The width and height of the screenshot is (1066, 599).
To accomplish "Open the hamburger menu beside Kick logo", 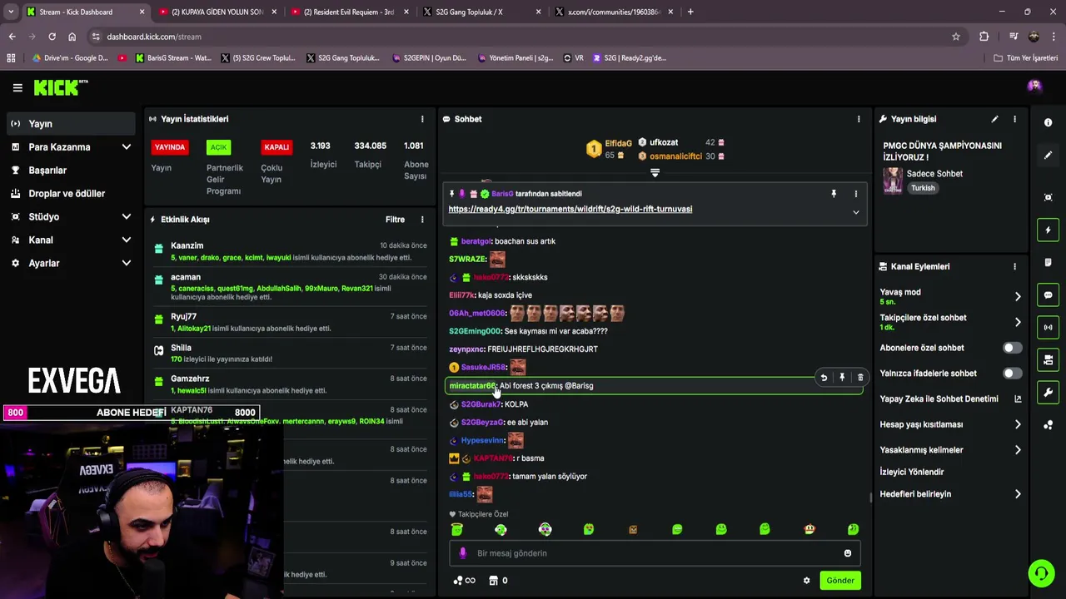I will pos(17,87).
